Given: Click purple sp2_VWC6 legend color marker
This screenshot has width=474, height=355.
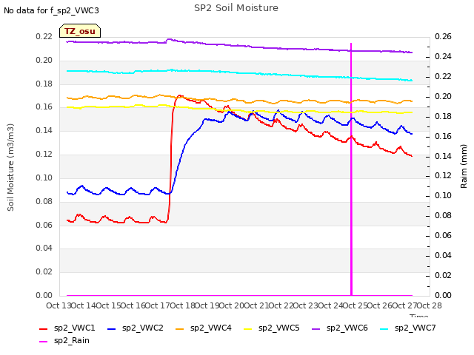Looking at the screenshot, I should click(316, 329).
